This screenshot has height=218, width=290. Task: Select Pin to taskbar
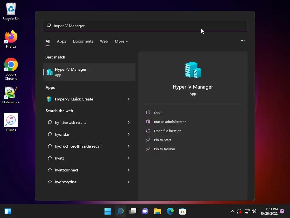point(165,149)
